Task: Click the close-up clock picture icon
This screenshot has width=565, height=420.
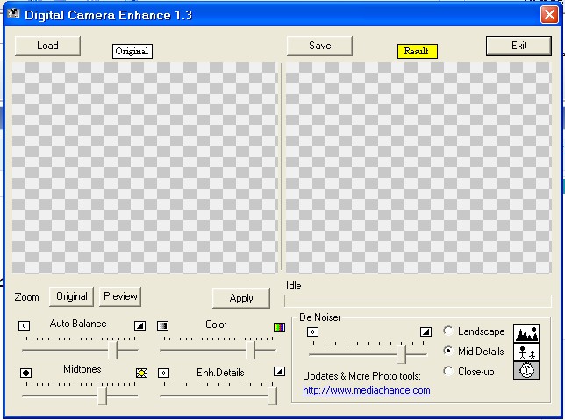Action: coord(526,371)
